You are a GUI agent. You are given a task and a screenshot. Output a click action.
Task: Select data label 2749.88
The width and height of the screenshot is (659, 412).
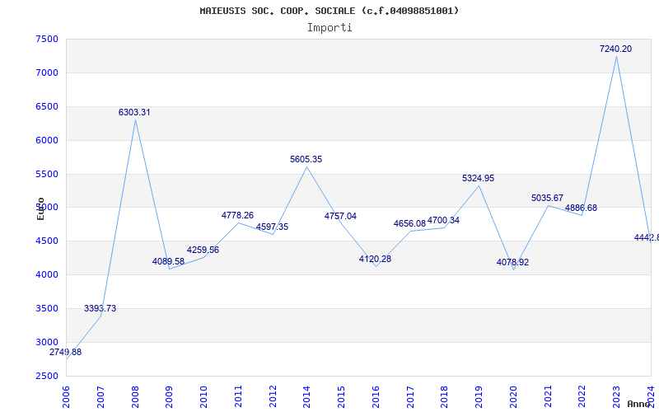coord(66,353)
